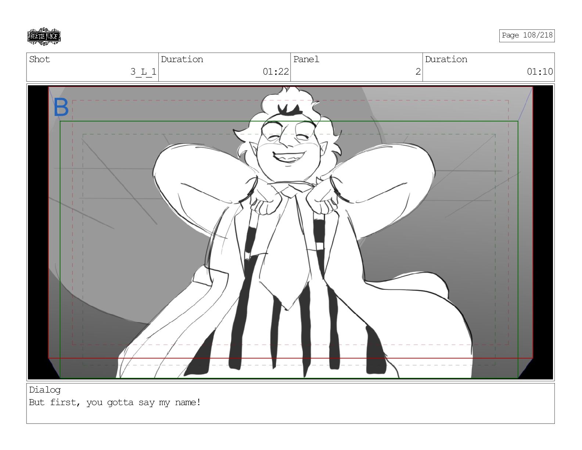Select the panel duration value '01:10'
This screenshot has height=450, width=582.
[540, 71]
